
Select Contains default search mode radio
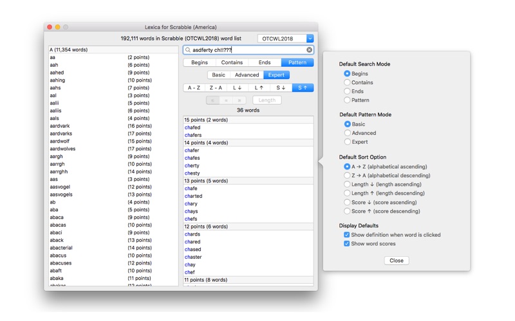(x=347, y=83)
